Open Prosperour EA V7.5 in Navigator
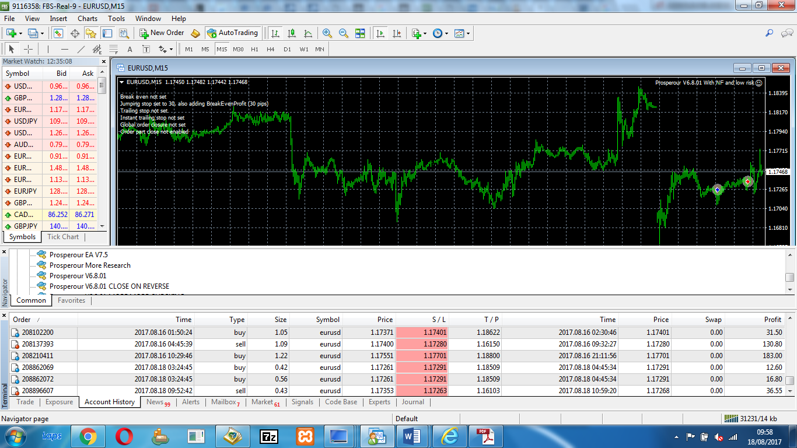Screen dimensions: 797x448 coord(78,255)
